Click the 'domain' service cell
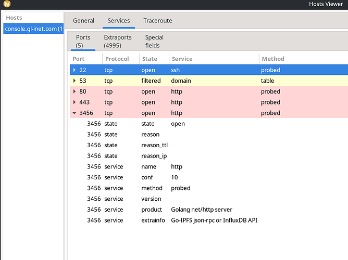Screen dimensions: 348x260 pyautogui.click(x=181, y=81)
